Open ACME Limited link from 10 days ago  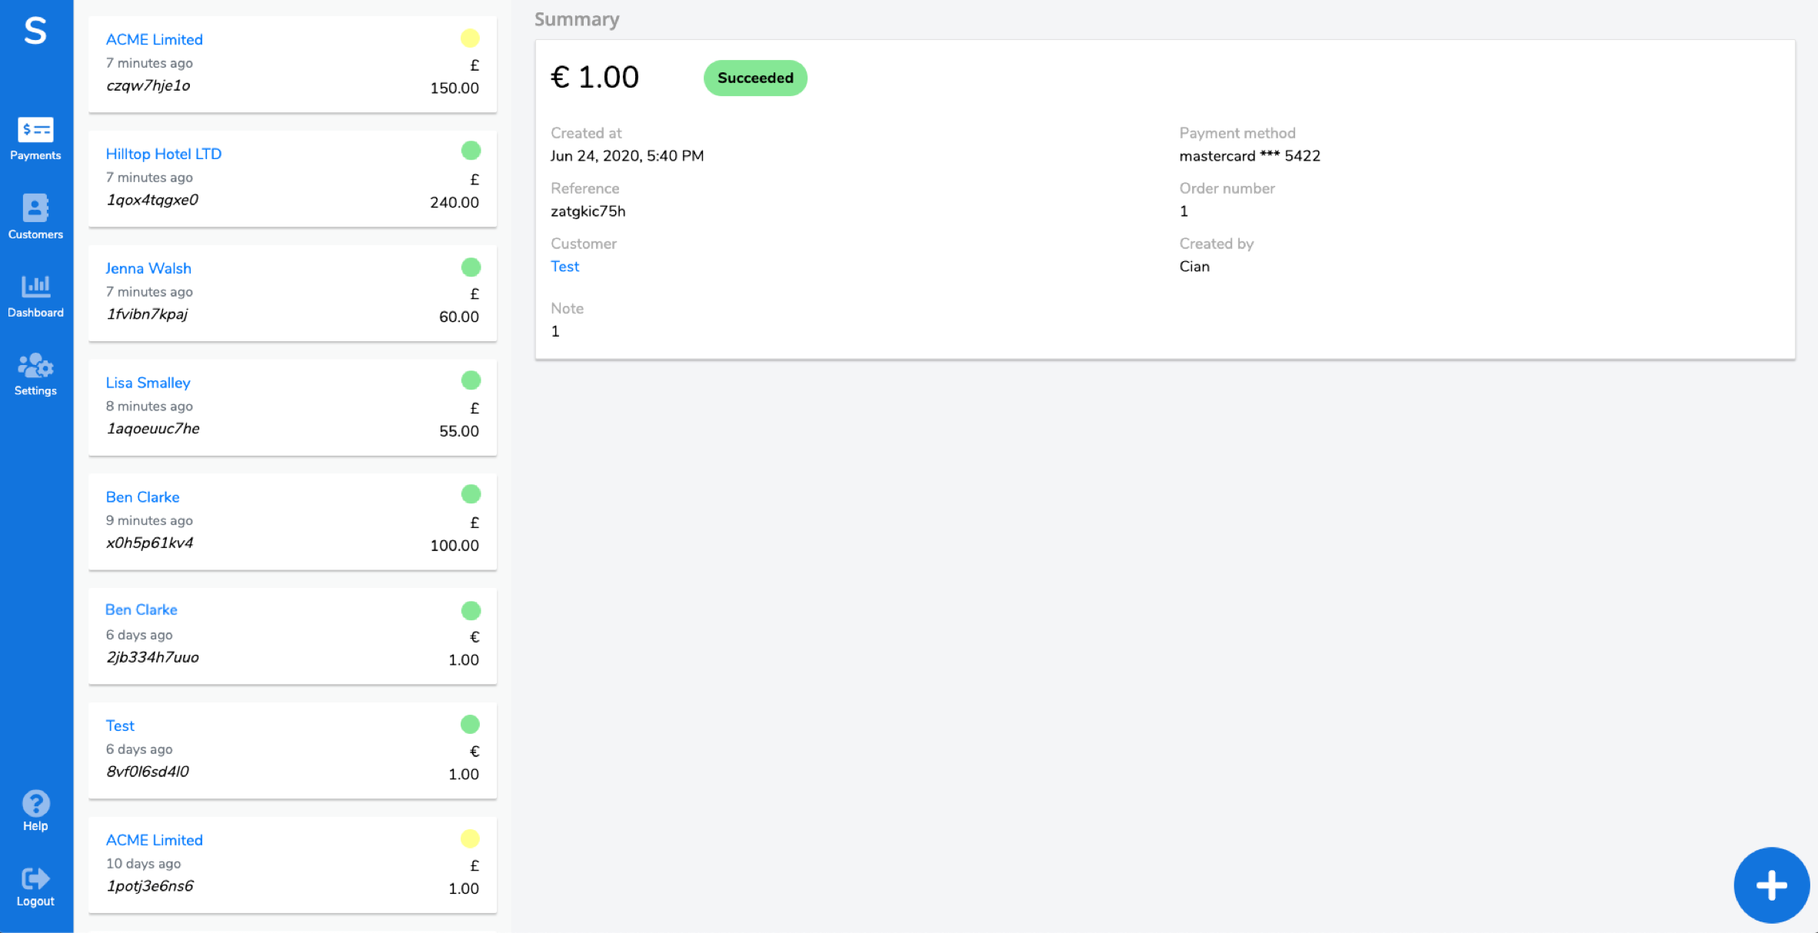coord(154,840)
